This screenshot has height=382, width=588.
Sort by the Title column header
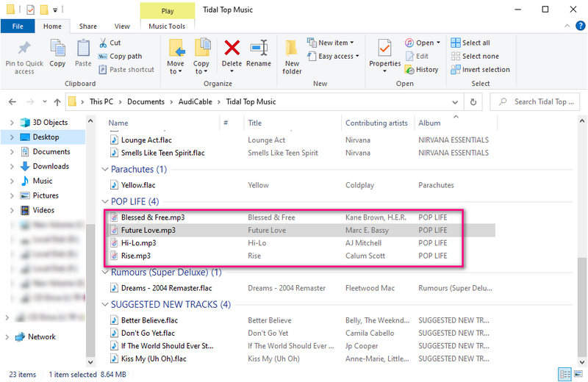[254, 123]
